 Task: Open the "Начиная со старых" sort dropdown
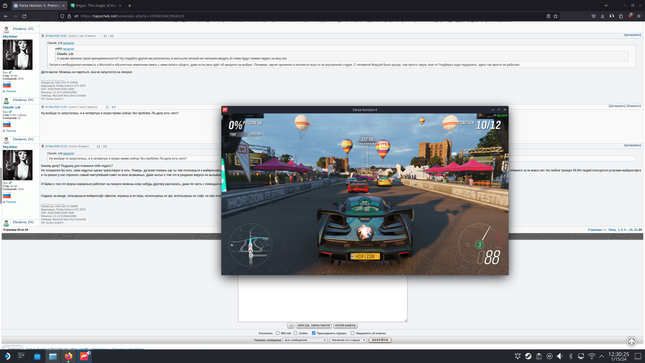tap(348, 340)
